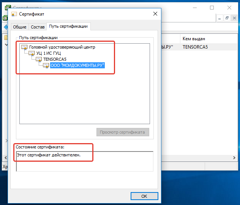
Task: Click the Головной удостоверяющий центр certificate icon
Action: coord(24,47)
